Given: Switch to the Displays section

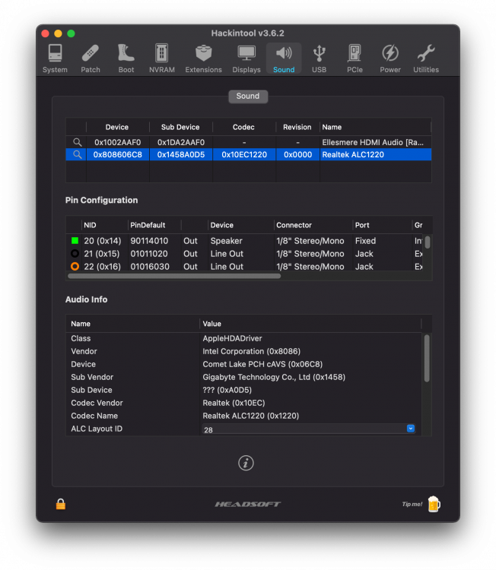Looking at the screenshot, I should click(x=246, y=59).
